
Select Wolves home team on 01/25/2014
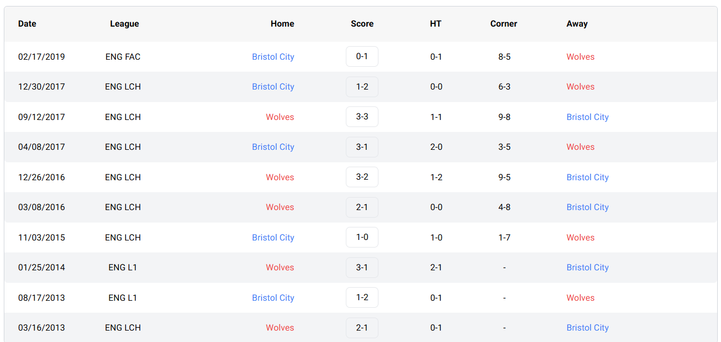coord(280,268)
